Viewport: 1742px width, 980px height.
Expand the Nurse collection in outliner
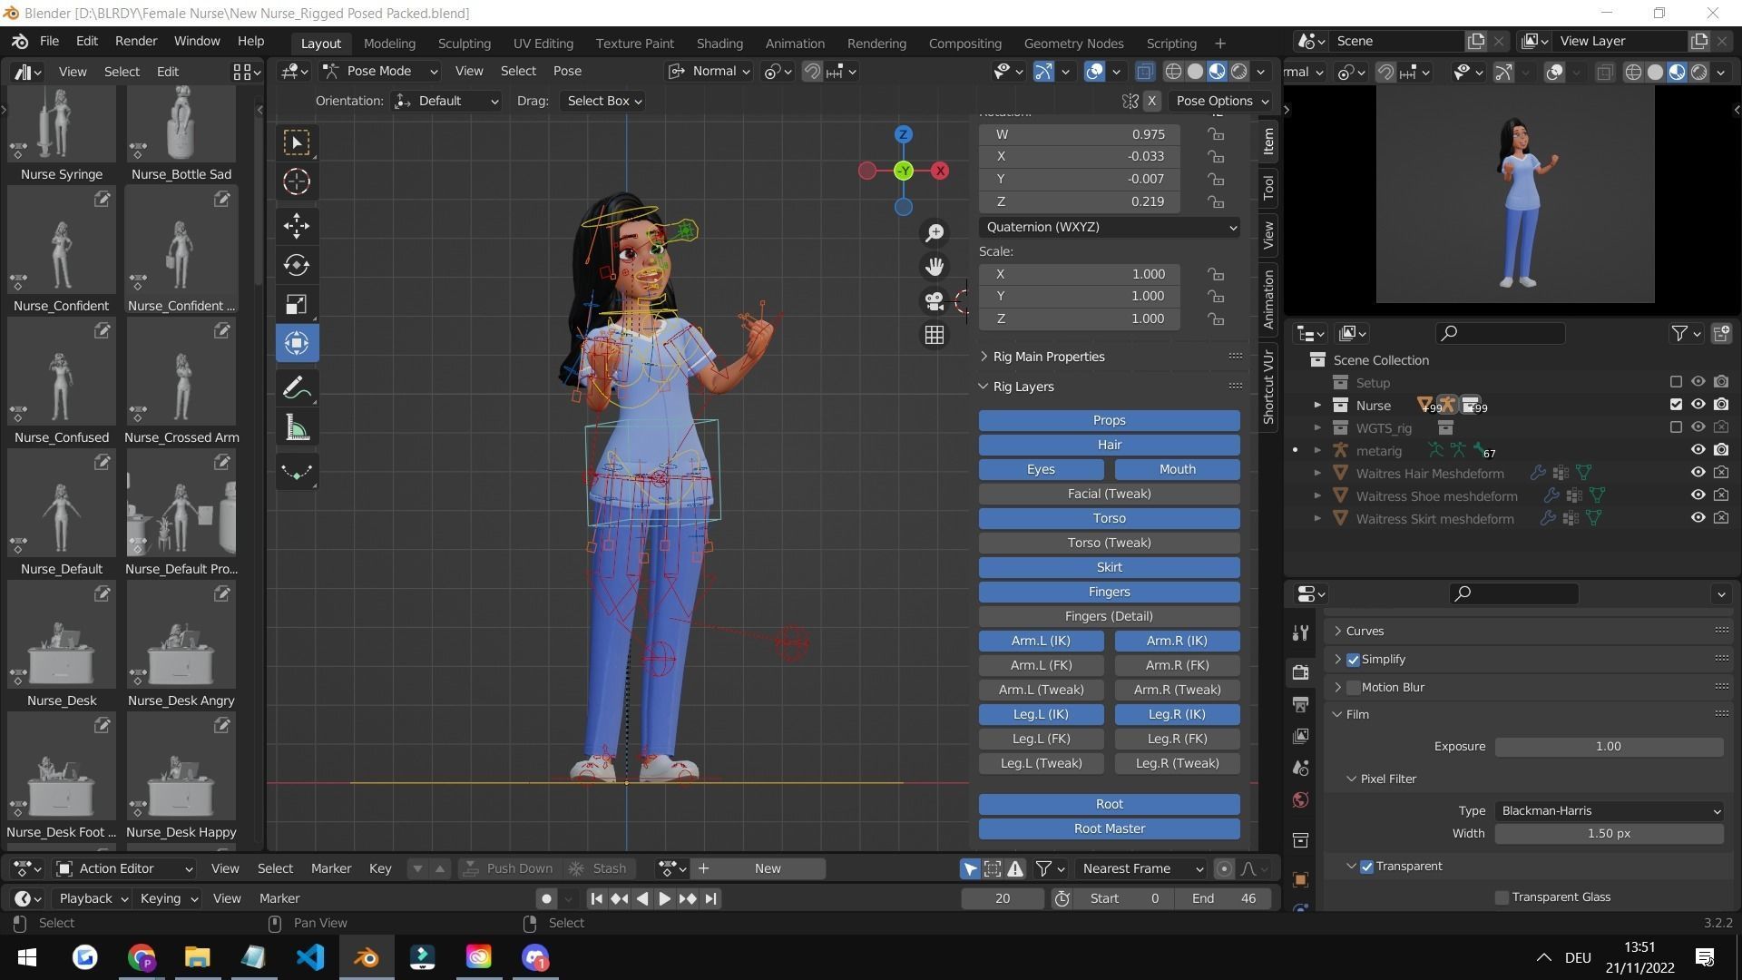(1317, 405)
